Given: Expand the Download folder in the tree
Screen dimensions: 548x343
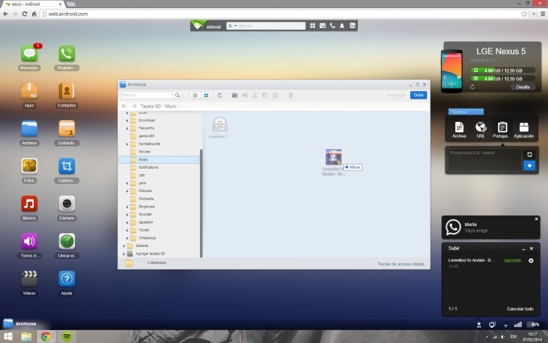Looking at the screenshot, I should (128, 120).
